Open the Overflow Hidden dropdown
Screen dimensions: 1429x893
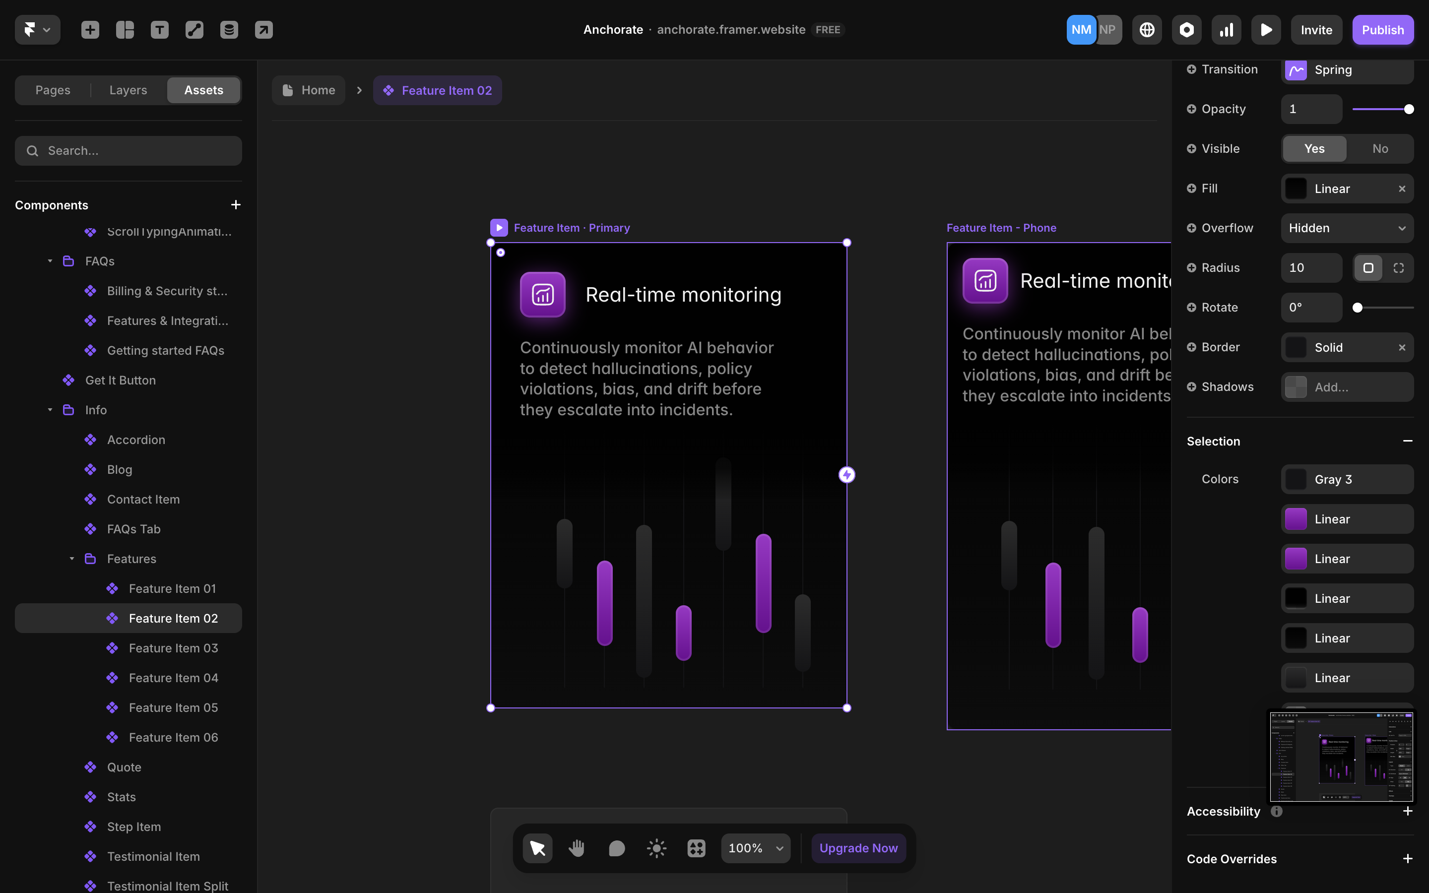[x=1346, y=228]
